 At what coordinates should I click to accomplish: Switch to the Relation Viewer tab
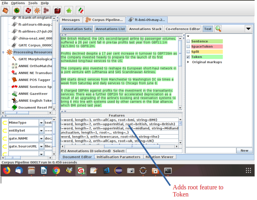click(x=159, y=157)
